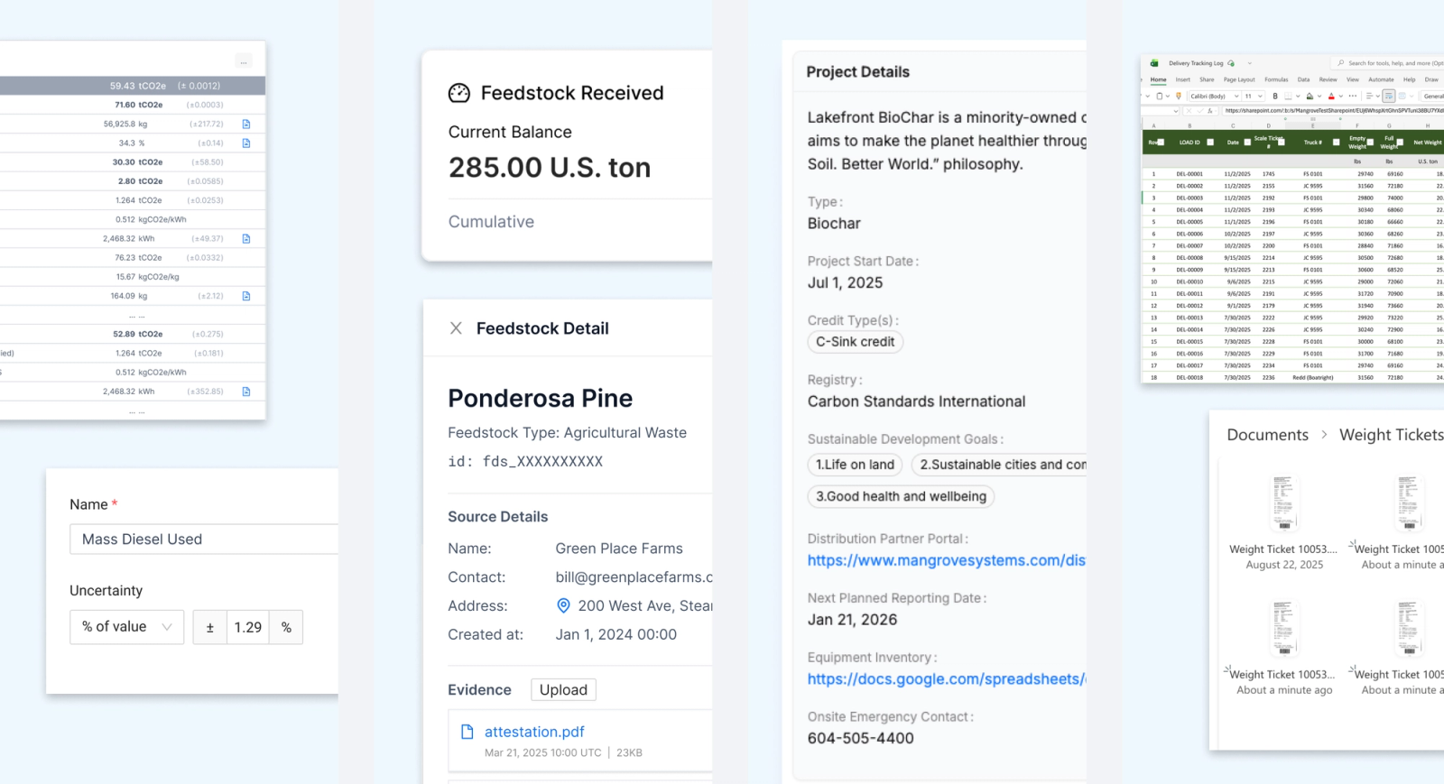Click the attestation.pdf file icon
Image resolution: width=1444 pixels, height=784 pixels.
[x=467, y=732]
